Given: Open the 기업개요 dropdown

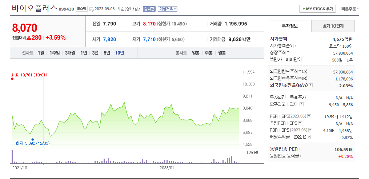Looking at the screenshot, I should point(167,9).
